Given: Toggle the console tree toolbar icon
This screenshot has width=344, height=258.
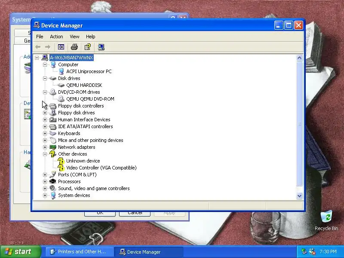Looking at the screenshot, I should pos(61,47).
